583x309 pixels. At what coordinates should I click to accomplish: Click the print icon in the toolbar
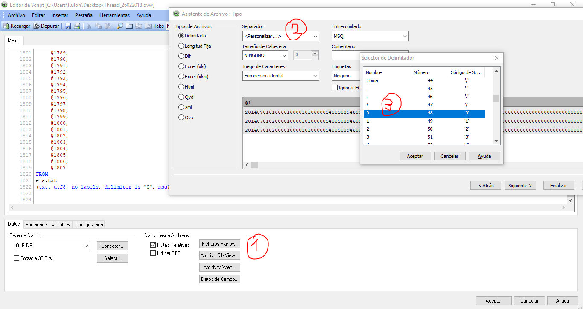[77, 26]
